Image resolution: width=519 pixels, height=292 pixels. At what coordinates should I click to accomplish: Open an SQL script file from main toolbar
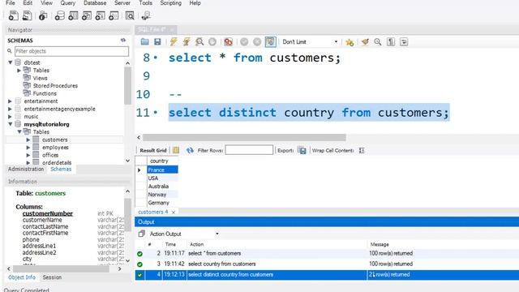tap(27, 15)
